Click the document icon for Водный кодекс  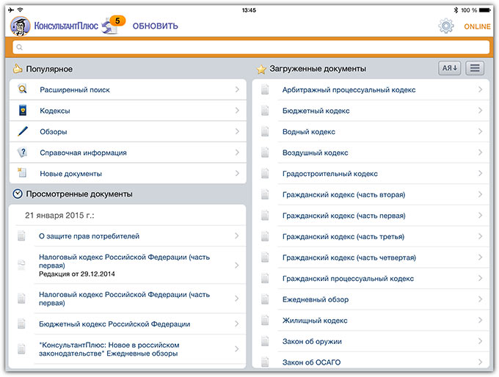coord(265,132)
